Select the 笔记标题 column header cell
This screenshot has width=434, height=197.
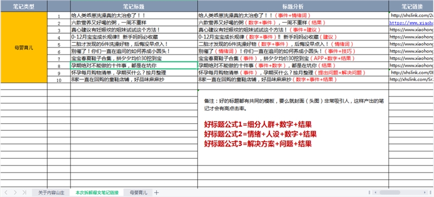pyautogui.click(x=134, y=6)
